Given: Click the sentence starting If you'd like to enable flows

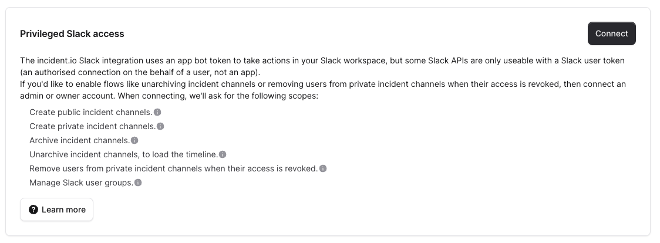Looking at the screenshot, I should click(x=235, y=84).
